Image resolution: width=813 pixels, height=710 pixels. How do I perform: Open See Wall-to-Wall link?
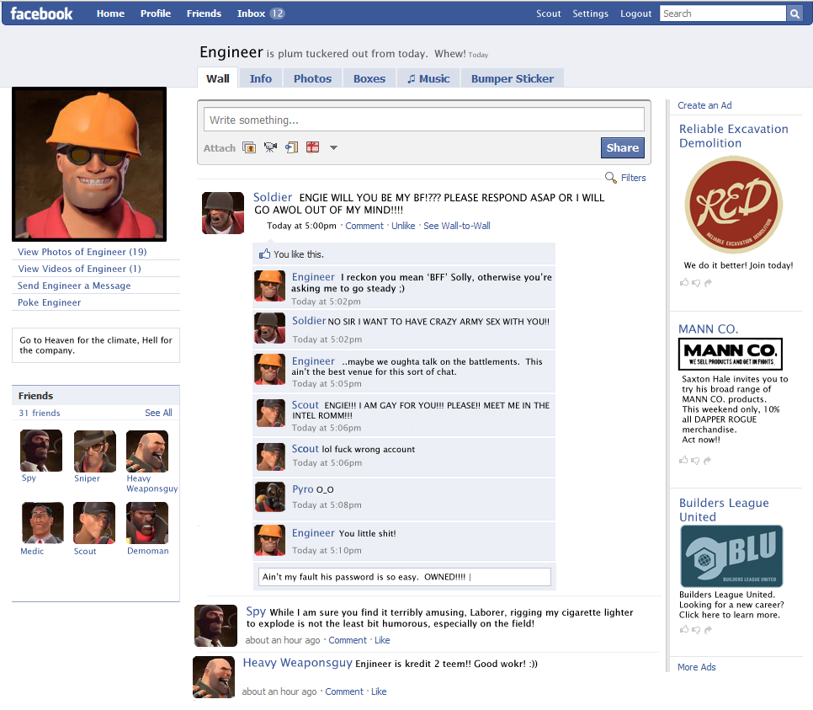pyautogui.click(x=457, y=226)
